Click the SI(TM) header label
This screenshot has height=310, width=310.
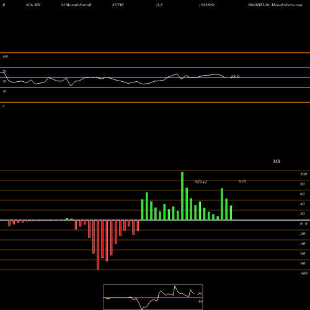[118, 5]
